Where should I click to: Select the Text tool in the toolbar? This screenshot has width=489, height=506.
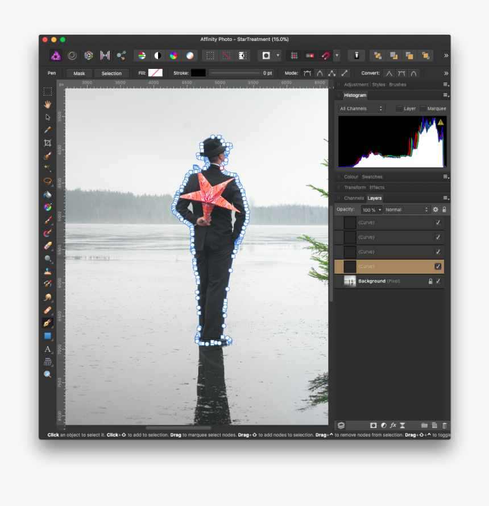pyautogui.click(x=48, y=349)
